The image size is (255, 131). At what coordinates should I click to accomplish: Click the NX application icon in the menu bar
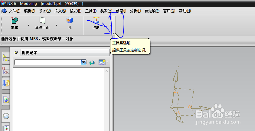pos(5,11)
